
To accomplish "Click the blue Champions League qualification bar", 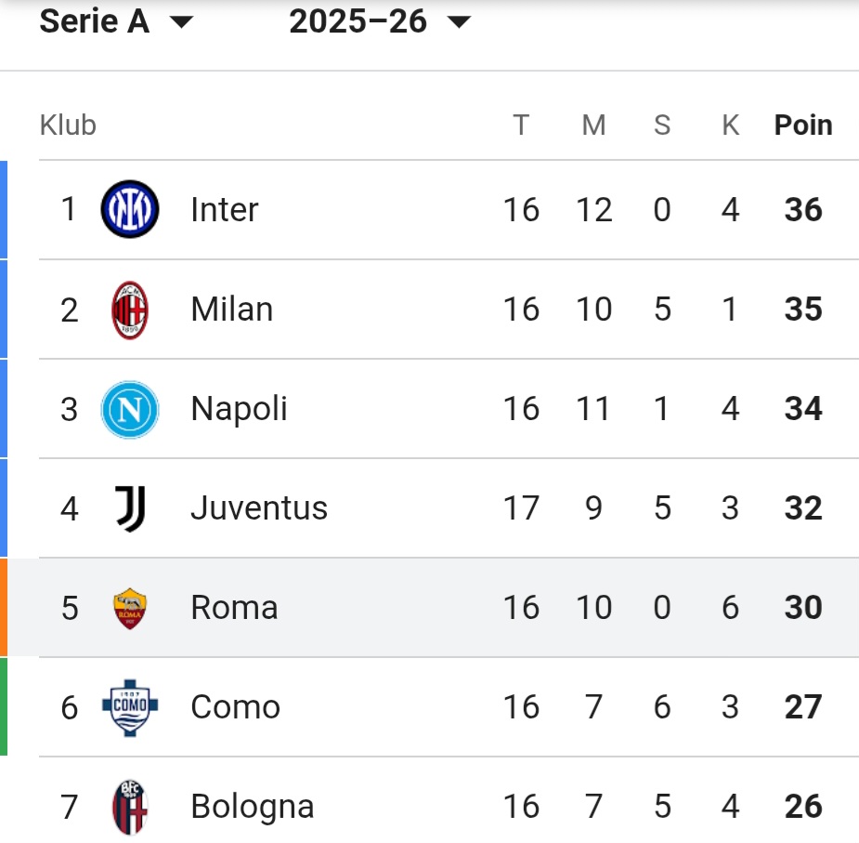I will (5, 309).
